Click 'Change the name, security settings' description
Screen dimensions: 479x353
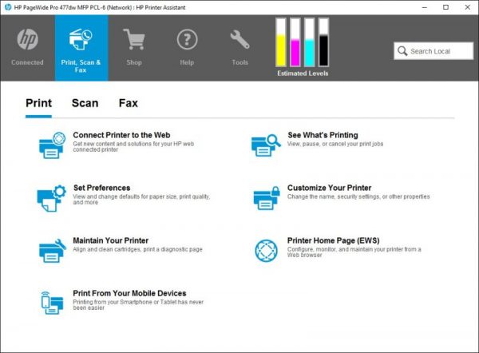point(358,196)
